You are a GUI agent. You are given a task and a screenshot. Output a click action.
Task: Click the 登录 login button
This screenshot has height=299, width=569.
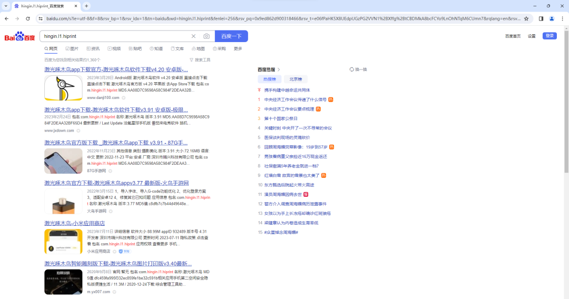click(550, 36)
